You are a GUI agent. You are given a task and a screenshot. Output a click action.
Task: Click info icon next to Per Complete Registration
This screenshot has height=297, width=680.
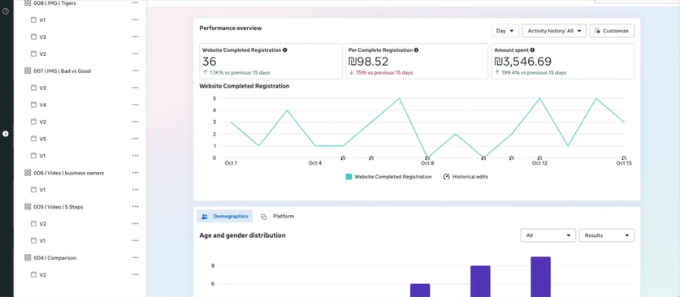pos(416,50)
